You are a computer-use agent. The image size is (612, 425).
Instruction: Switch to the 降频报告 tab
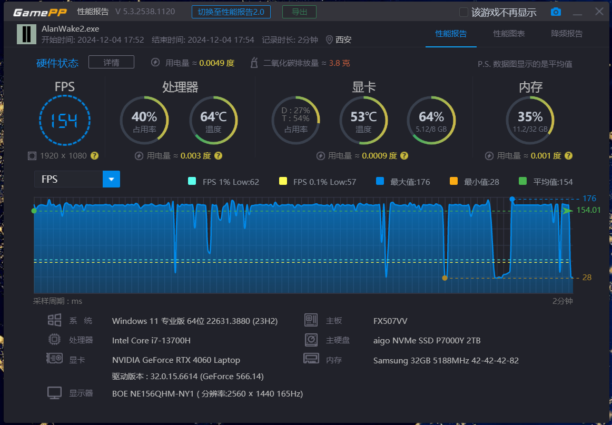pyautogui.click(x=567, y=34)
